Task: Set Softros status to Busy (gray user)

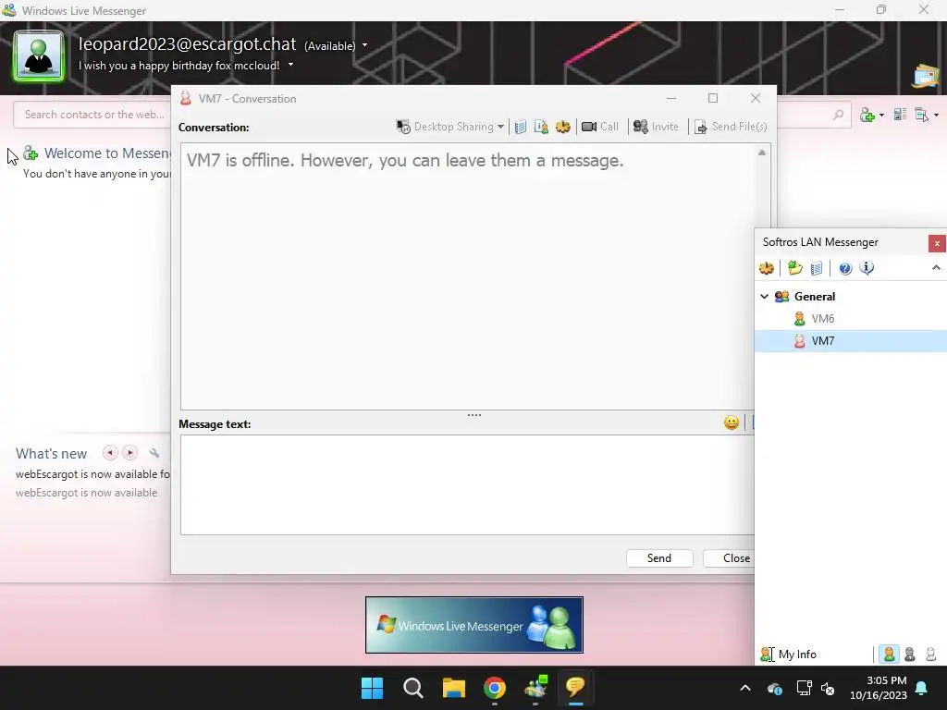Action: tap(910, 655)
